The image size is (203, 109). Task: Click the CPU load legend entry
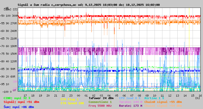click(x=130, y=98)
